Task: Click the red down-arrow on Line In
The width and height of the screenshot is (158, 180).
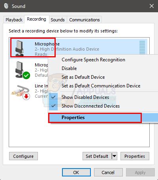Action: 26,97
